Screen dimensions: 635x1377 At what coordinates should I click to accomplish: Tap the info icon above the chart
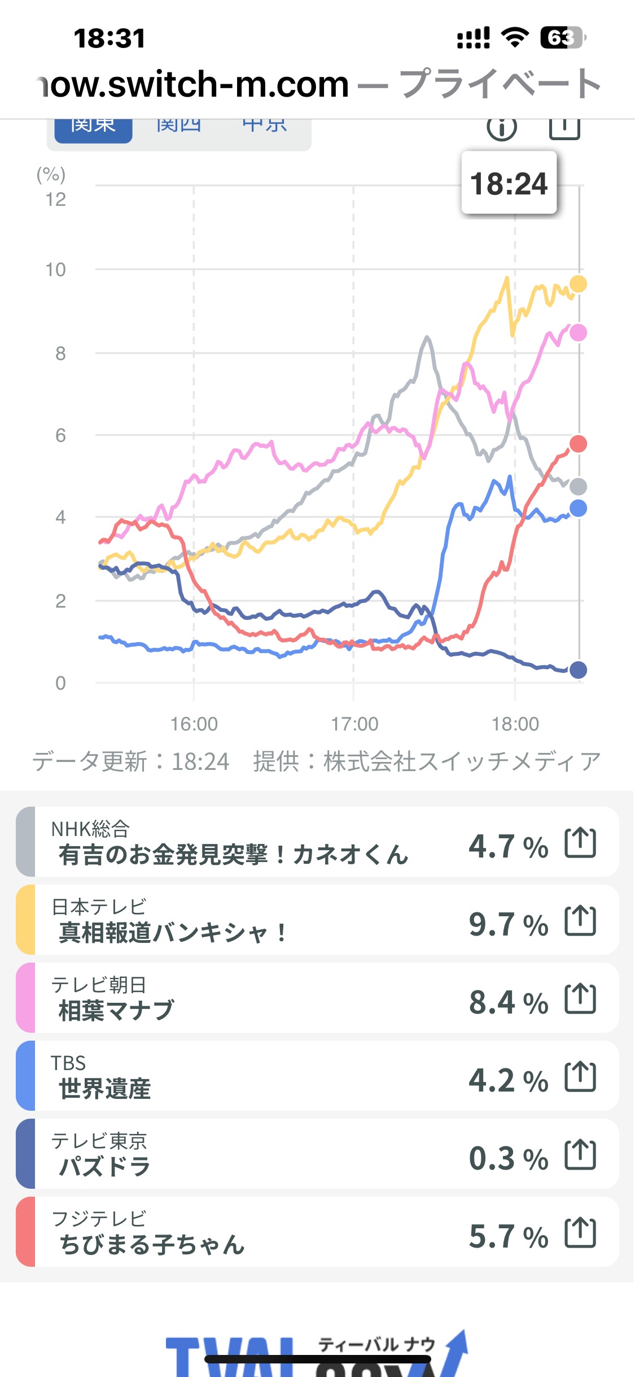pos(501,128)
